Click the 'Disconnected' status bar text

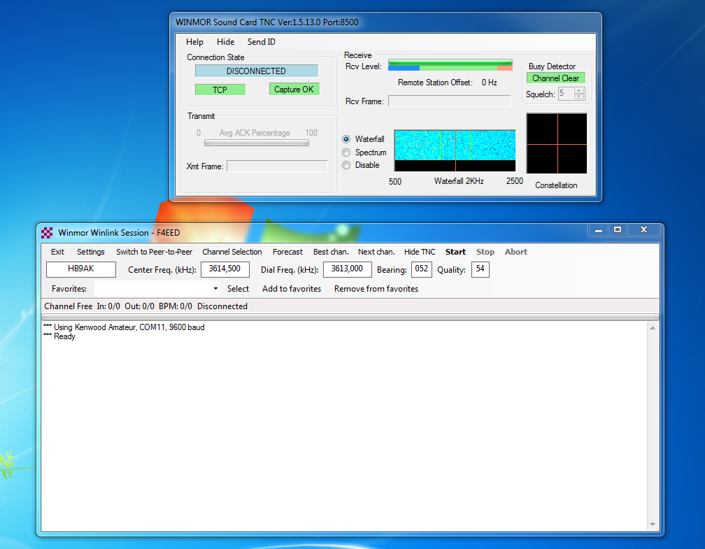(222, 306)
